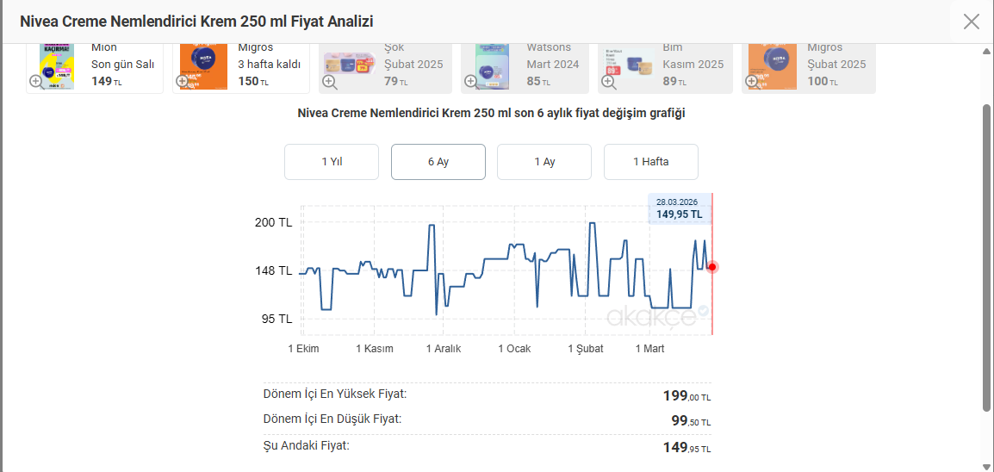Click the 95 TL axis label
Screen dimensions: 994x472
point(277,318)
